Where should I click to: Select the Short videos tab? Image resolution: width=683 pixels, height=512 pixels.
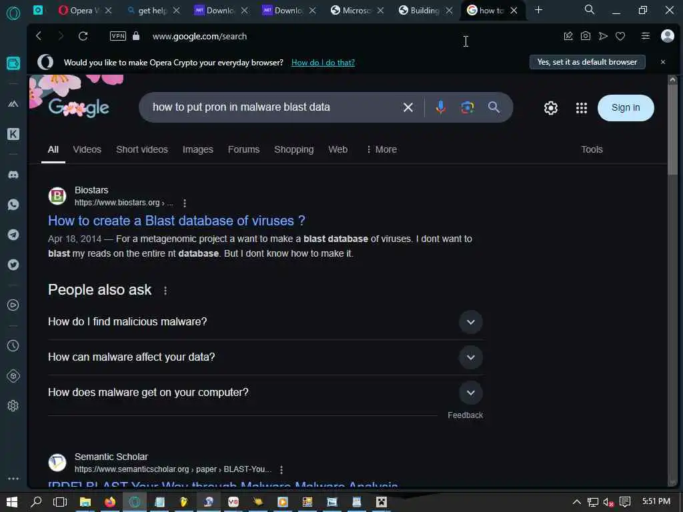[x=142, y=149]
